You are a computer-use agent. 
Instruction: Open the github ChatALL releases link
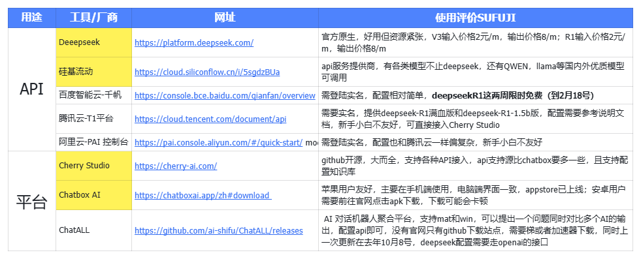coord(219,231)
